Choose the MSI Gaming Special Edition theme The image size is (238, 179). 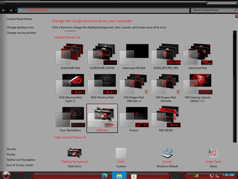pos(198,88)
